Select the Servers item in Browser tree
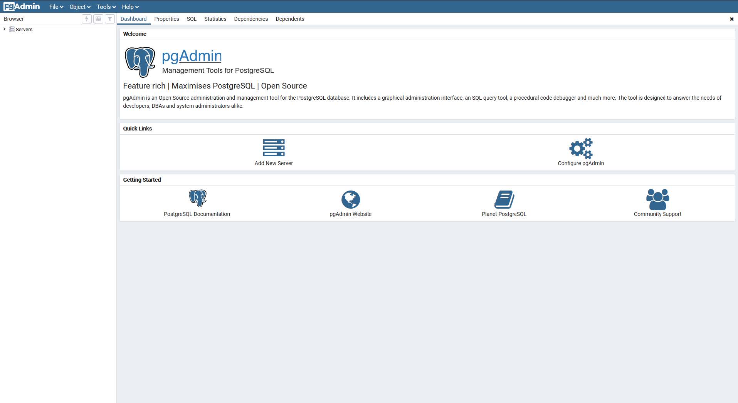The image size is (738, 403). (x=24, y=30)
